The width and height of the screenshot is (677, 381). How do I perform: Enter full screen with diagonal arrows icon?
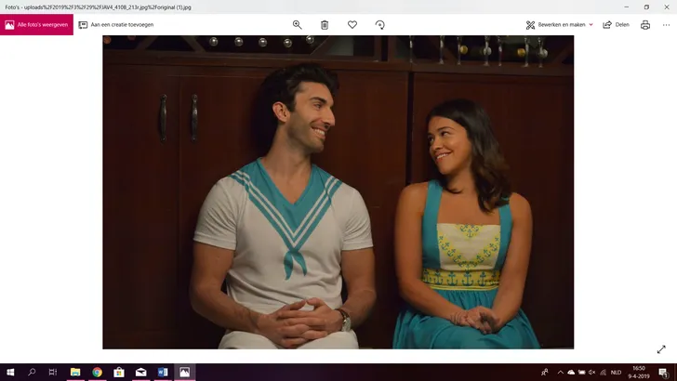click(x=661, y=349)
